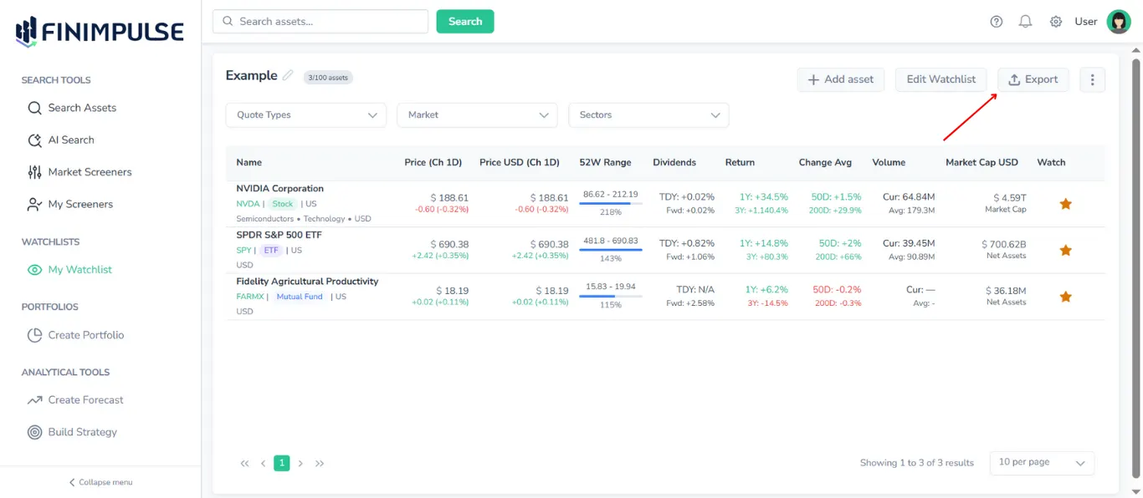Change the 10 per page selector

1041,463
